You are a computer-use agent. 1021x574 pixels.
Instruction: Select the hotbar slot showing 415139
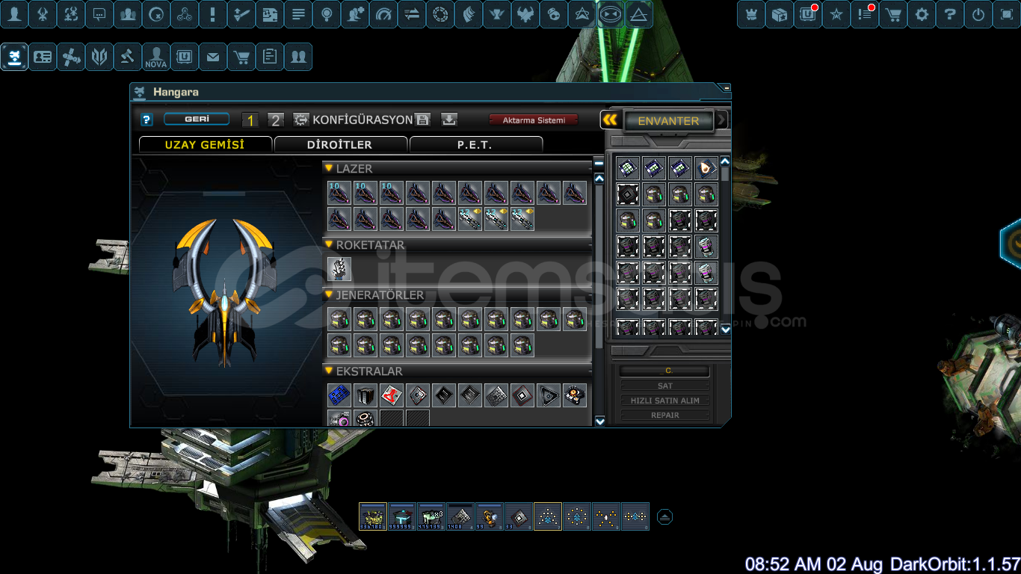point(431,516)
